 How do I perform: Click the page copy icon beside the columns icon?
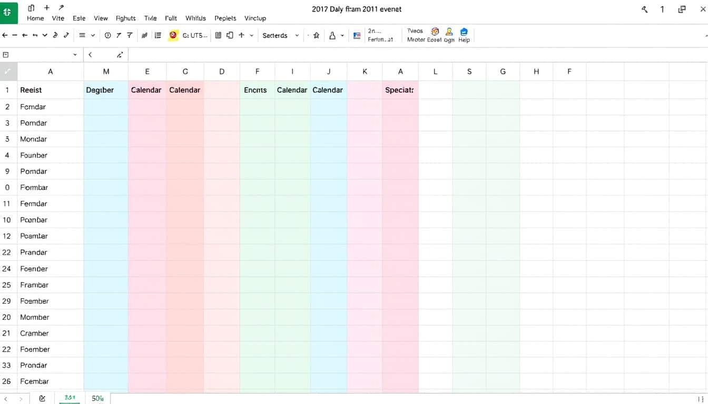click(x=230, y=35)
